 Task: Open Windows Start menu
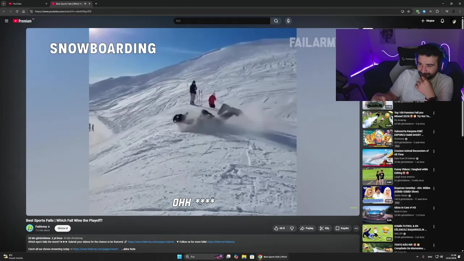click(179, 257)
